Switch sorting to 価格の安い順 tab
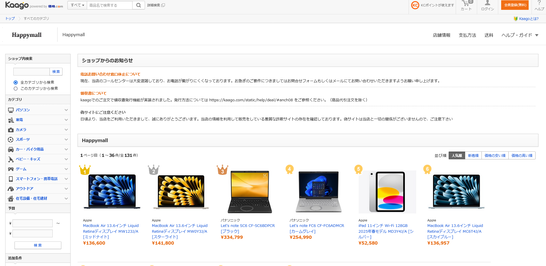Image resolution: width=546 pixels, height=266 pixels. tap(495, 155)
